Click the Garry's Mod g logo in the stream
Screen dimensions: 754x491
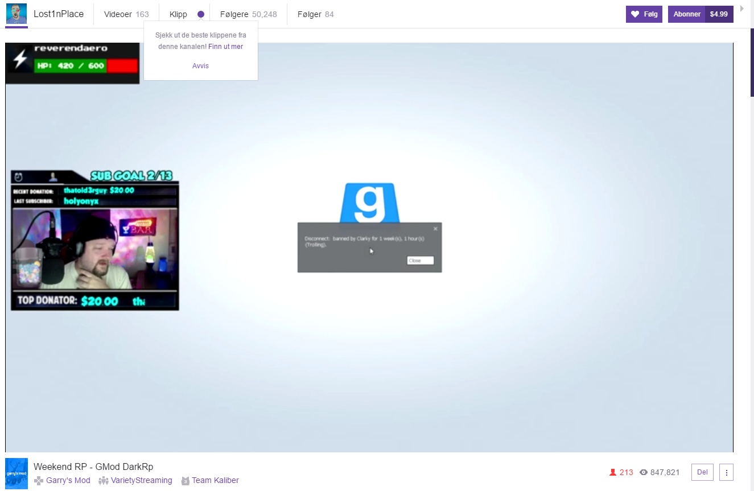(369, 202)
